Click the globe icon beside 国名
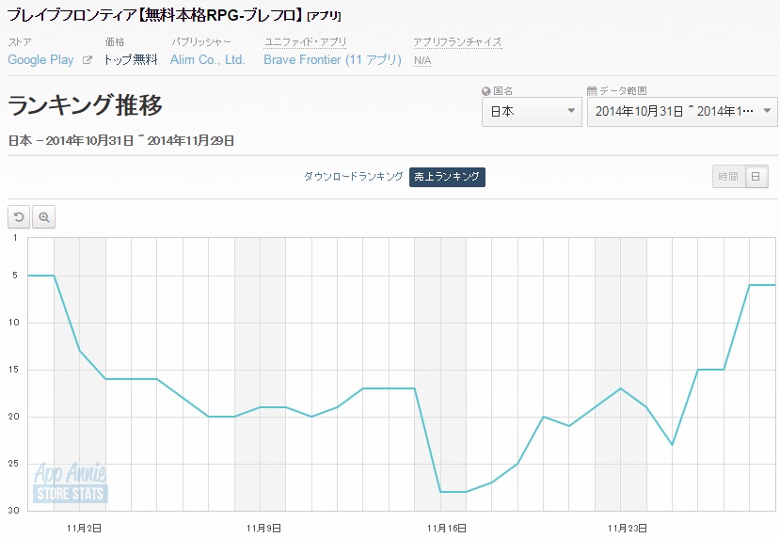Viewport: 780px width, 538px height. pyautogui.click(x=486, y=91)
